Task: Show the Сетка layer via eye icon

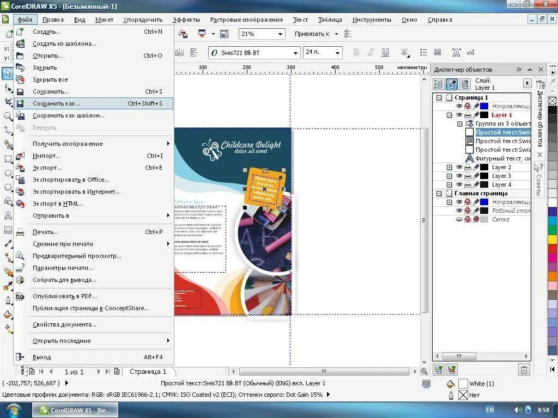Action: (x=459, y=219)
